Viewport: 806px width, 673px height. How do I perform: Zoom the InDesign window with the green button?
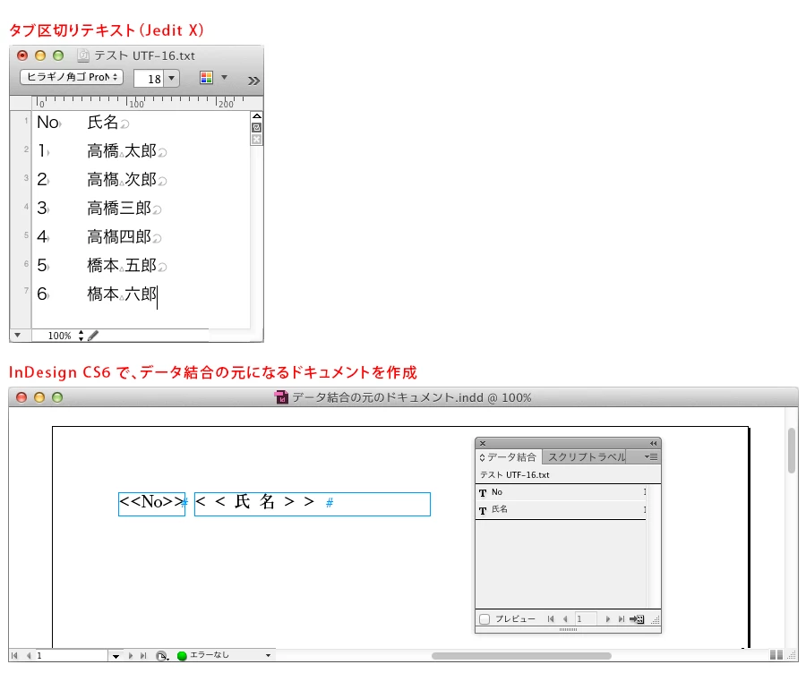click(57, 397)
